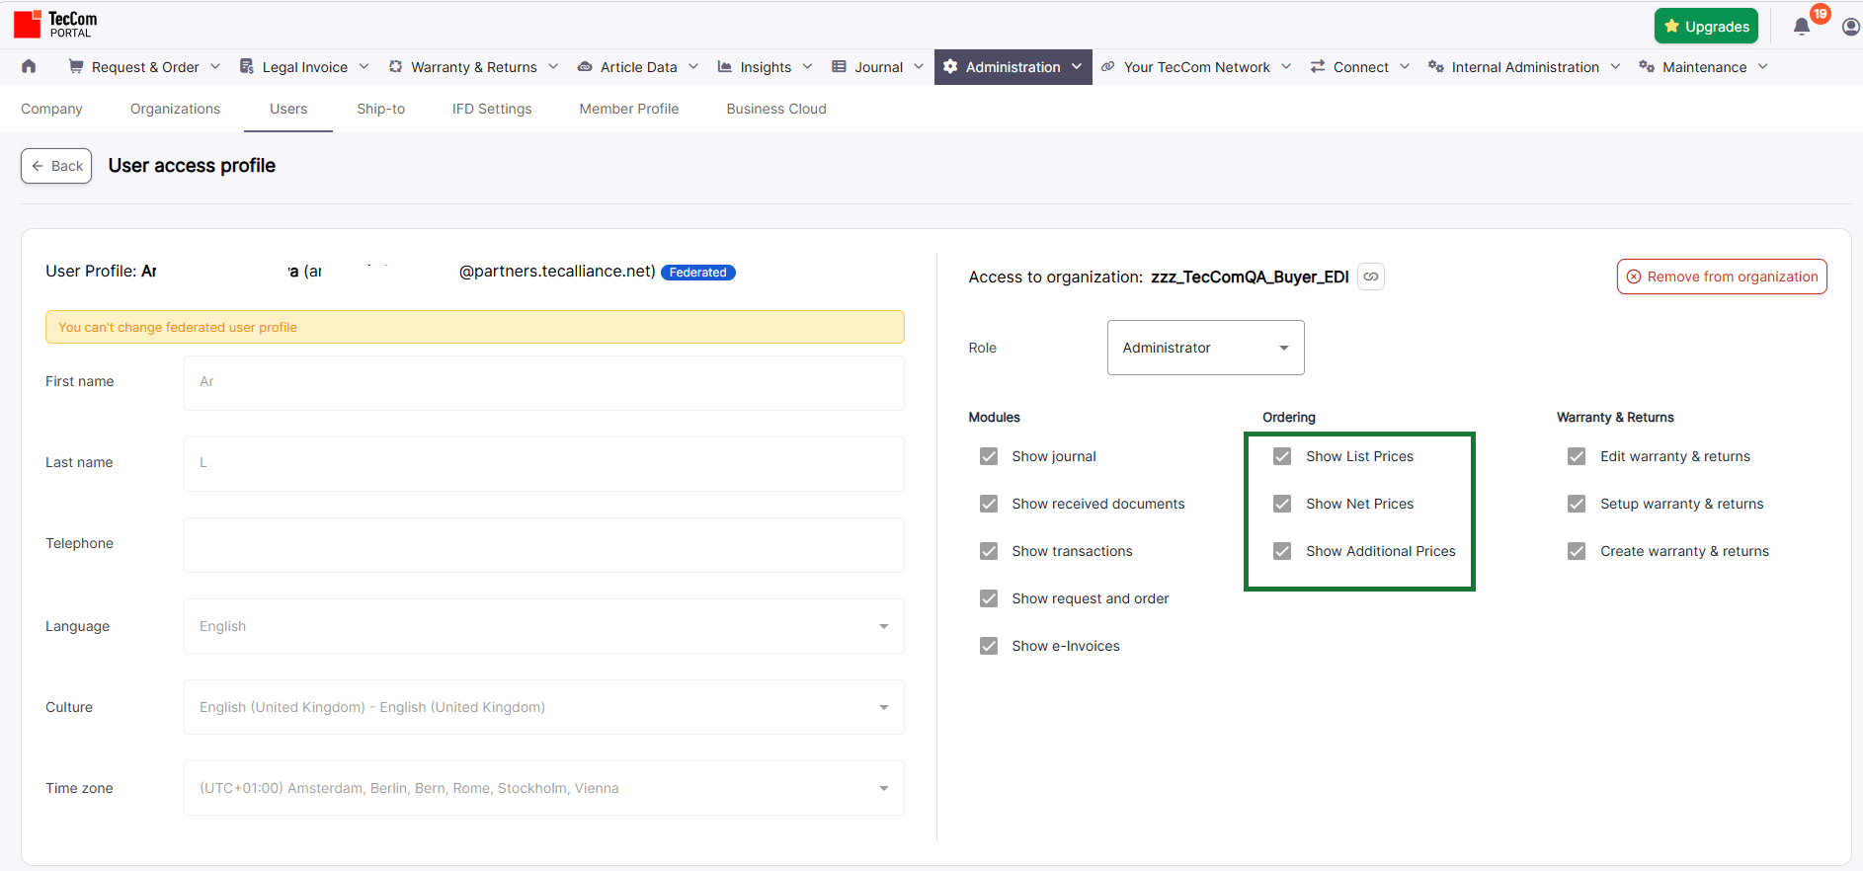Click the federated profile warning banner
1863x871 pixels.
[x=475, y=327]
